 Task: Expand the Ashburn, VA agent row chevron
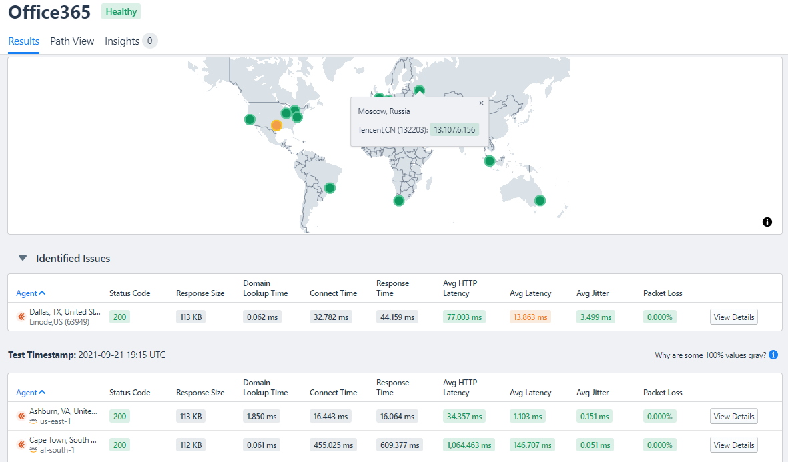pyautogui.click(x=21, y=416)
